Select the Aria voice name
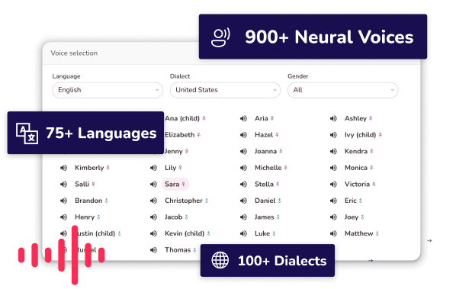This screenshot has height=289, width=456. (x=261, y=118)
